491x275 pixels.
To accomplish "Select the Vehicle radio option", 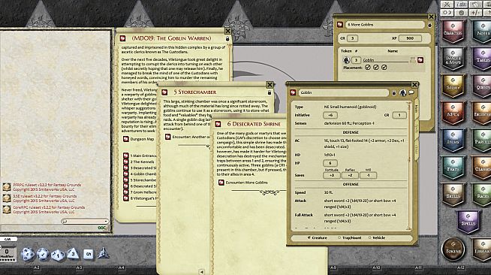I will [377, 237].
